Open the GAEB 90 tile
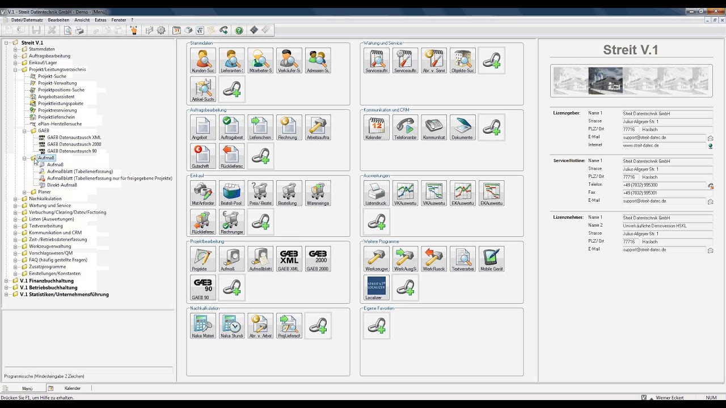The image size is (726, 408). click(x=203, y=288)
